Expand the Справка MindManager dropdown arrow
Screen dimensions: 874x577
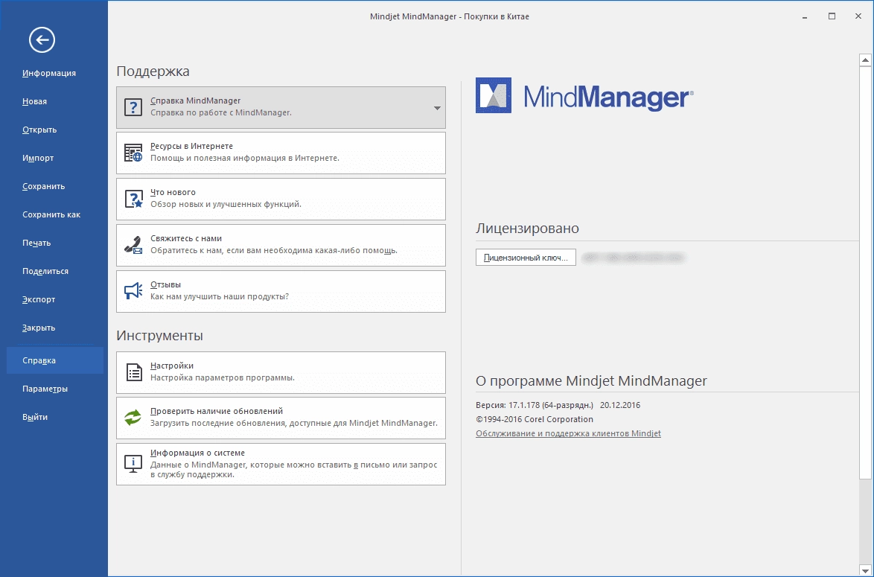coord(437,108)
